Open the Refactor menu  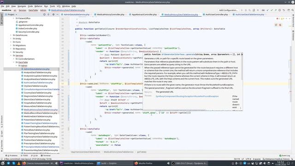(38, 6)
